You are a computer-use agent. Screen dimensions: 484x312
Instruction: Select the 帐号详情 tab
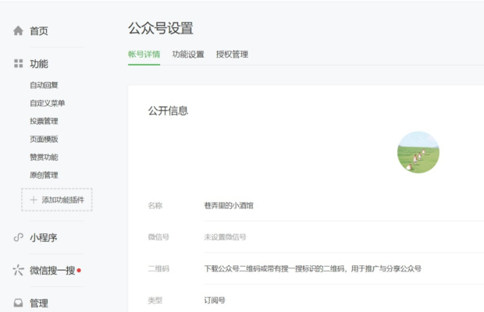pyautogui.click(x=144, y=55)
